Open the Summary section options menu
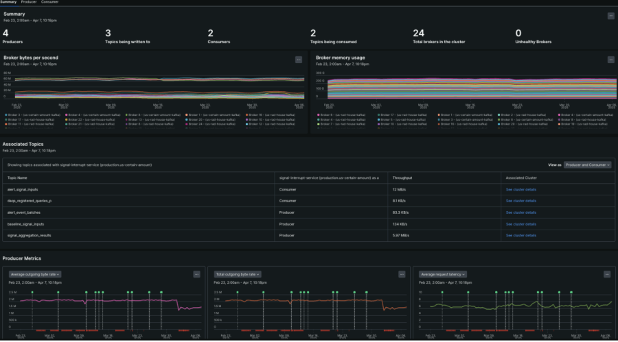 (610, 16)
